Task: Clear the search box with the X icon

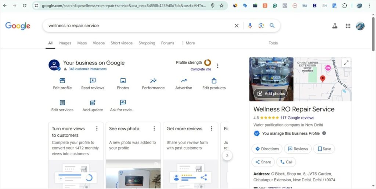Action: (237, 26)
